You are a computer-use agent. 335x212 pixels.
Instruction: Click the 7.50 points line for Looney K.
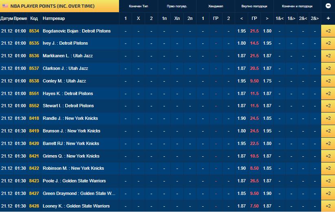click(254, 206)
